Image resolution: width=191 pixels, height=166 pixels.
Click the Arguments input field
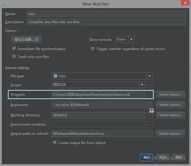tap(102, 105)
